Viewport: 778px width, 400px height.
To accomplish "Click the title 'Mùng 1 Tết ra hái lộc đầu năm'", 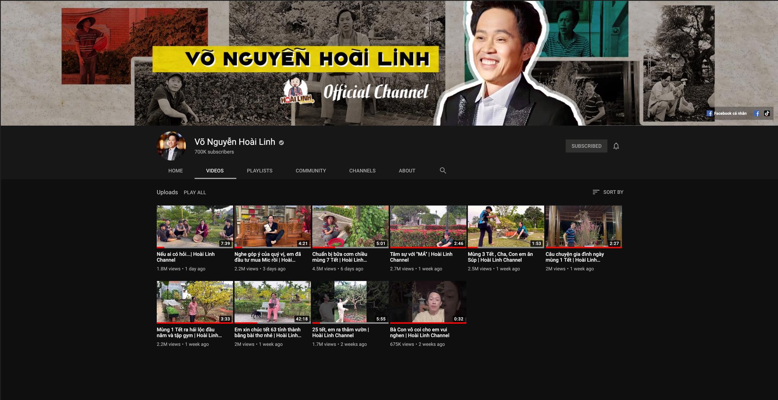I will (189, 333).
